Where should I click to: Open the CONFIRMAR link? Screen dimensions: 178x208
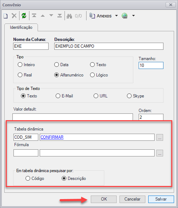(52, 137)
